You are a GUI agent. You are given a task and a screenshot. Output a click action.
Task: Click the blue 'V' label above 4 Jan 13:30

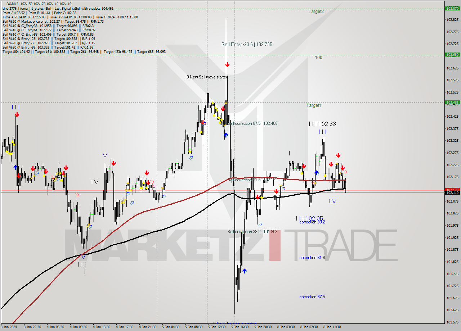(105, 156)
